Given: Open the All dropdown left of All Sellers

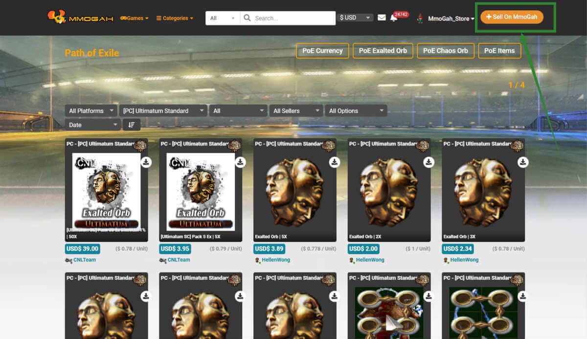Looking at the screenshot, I should click(x=238, y=111).
